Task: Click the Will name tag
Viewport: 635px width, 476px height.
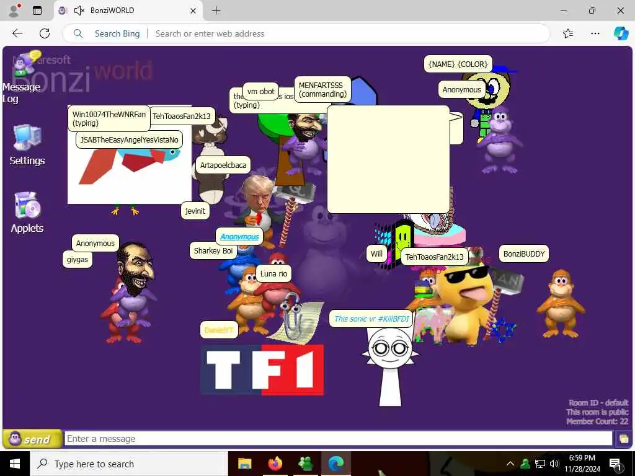Action: point(376,253)
